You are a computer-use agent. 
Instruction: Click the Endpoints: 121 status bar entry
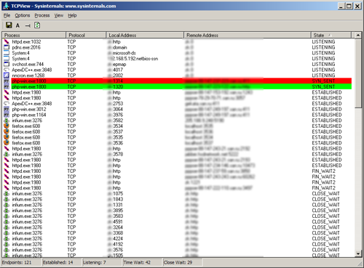(x=21, y=262)
